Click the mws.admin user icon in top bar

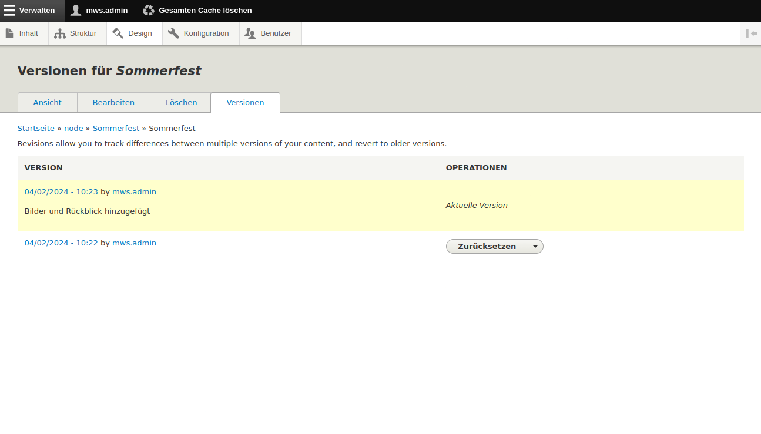point(76,11)
